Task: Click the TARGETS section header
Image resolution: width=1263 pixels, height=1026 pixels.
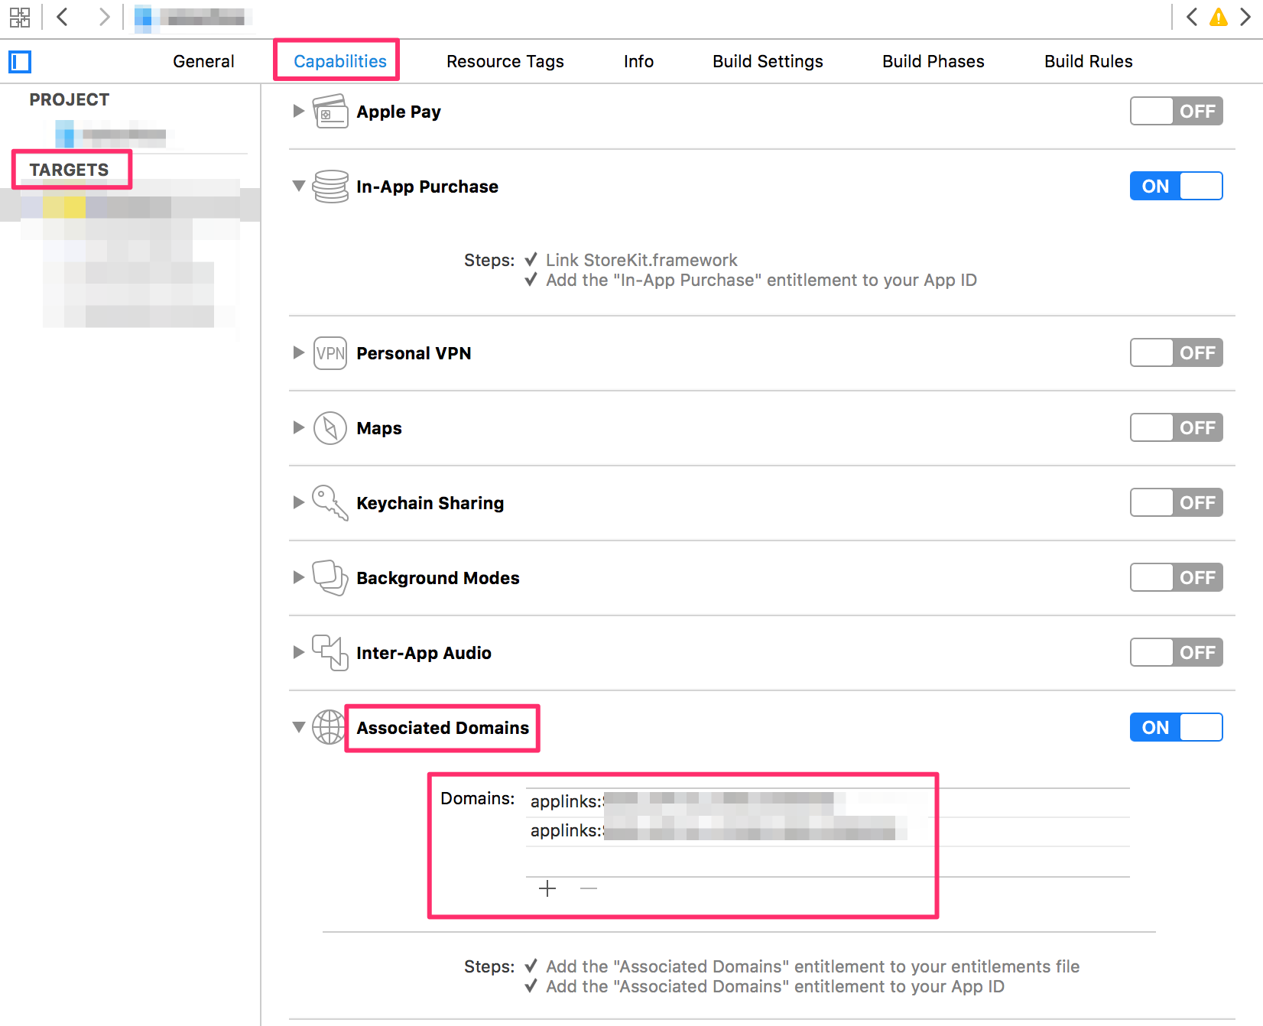Action: 70,170
